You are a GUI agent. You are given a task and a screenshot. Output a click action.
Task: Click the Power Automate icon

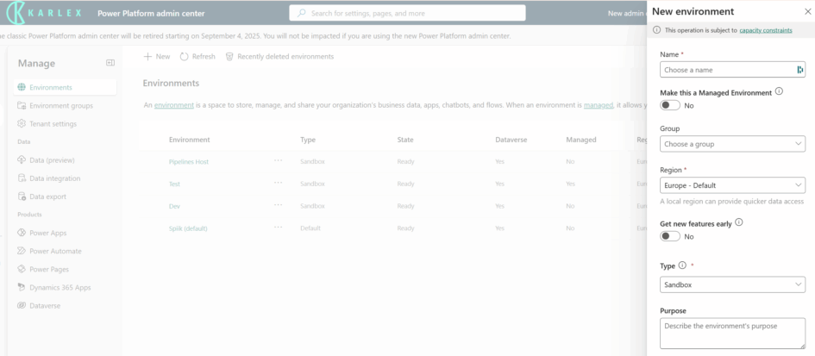[22, 251]
